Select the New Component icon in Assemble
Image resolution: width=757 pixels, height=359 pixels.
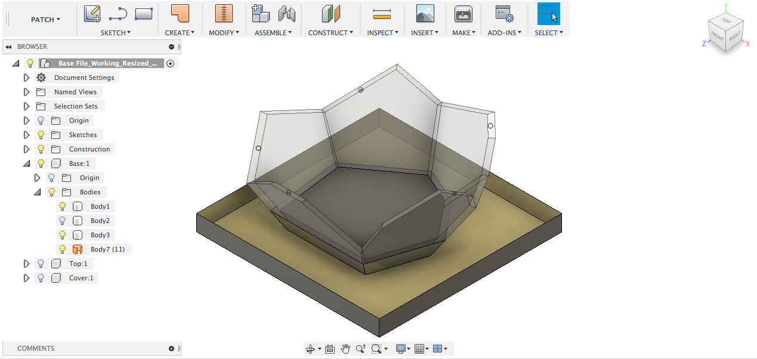(260, 13)
